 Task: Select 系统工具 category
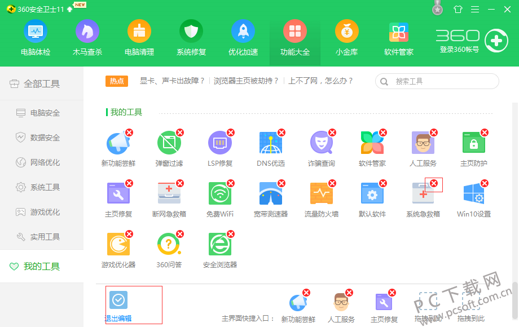pyautogui.click(x=42, y=187)
